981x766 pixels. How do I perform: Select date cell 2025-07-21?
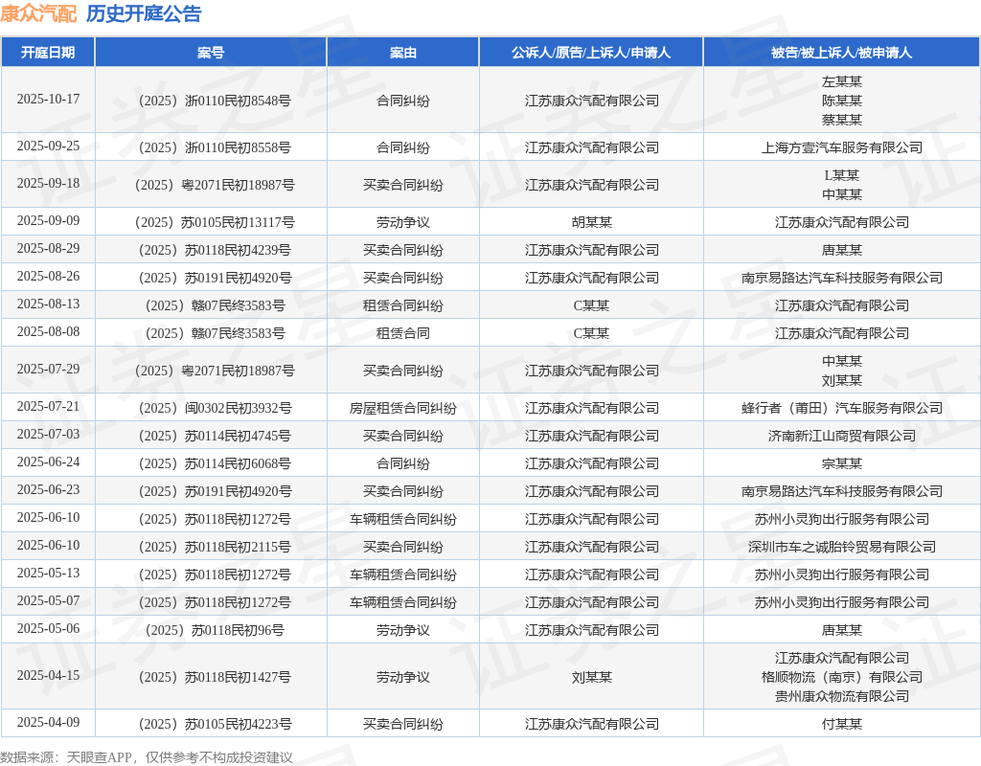tap(48, 407)
